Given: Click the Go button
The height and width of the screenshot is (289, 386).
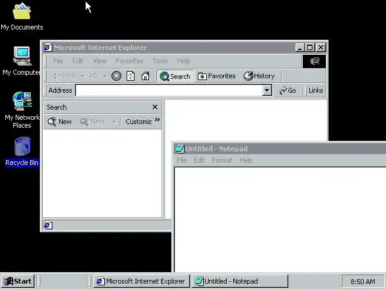Looking at the screenshot, I should click(288, 90).
